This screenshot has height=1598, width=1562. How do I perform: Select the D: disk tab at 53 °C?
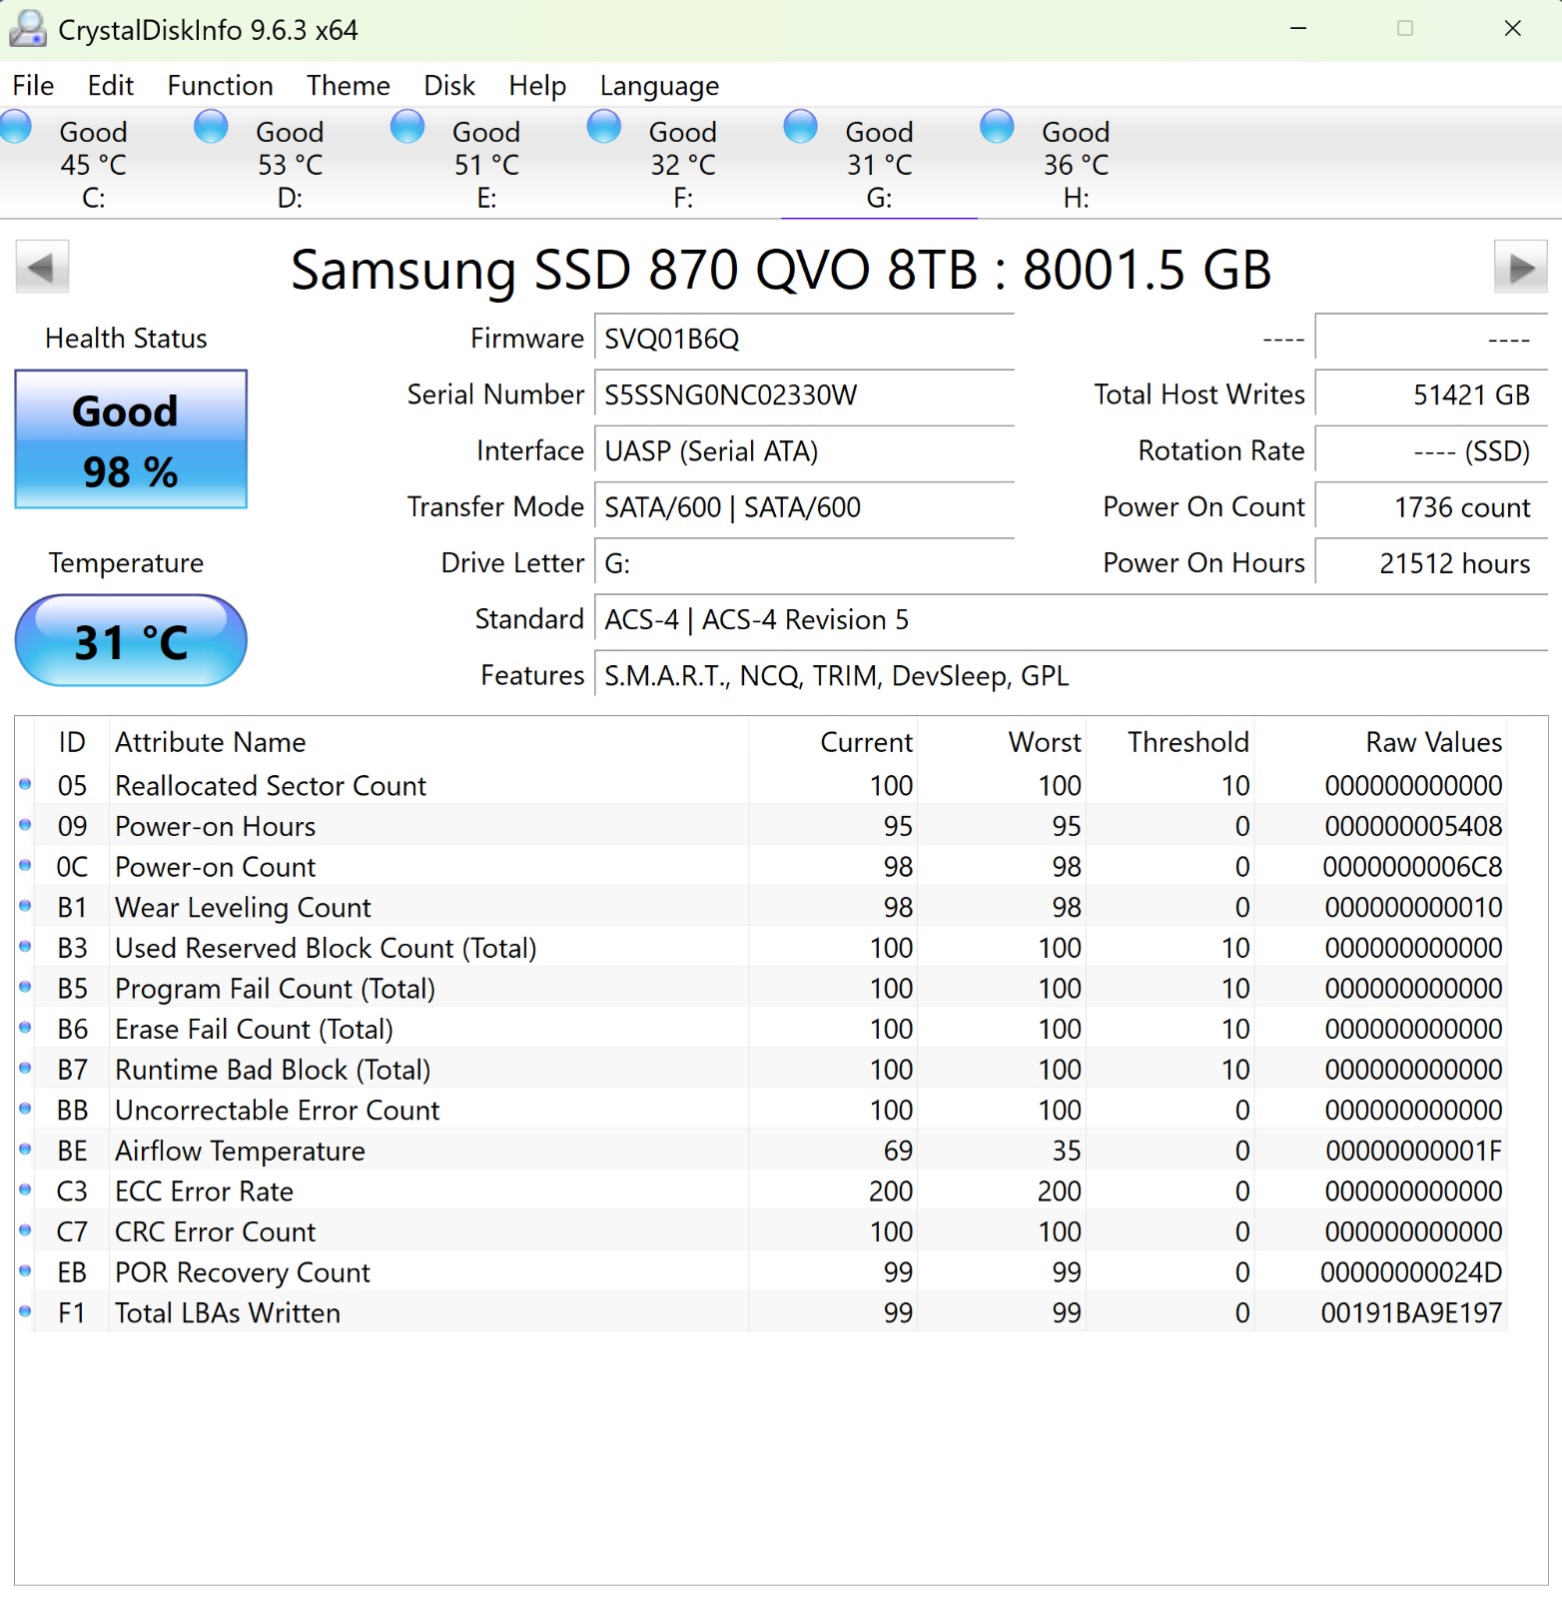[290, 164]
